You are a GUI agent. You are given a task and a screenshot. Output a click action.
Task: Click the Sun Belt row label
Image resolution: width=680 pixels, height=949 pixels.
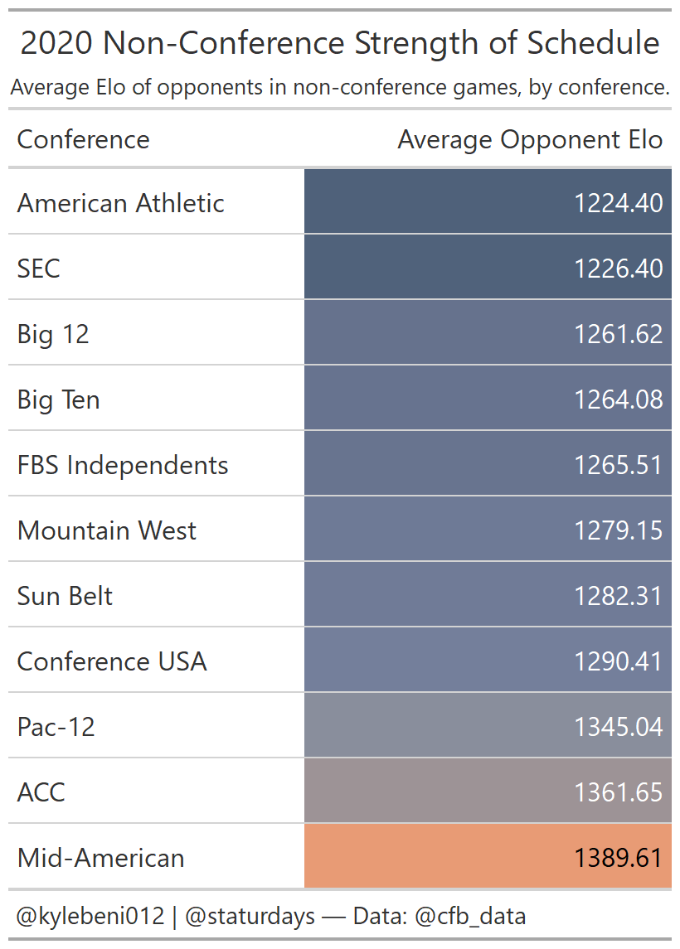(x=65, y=596)
